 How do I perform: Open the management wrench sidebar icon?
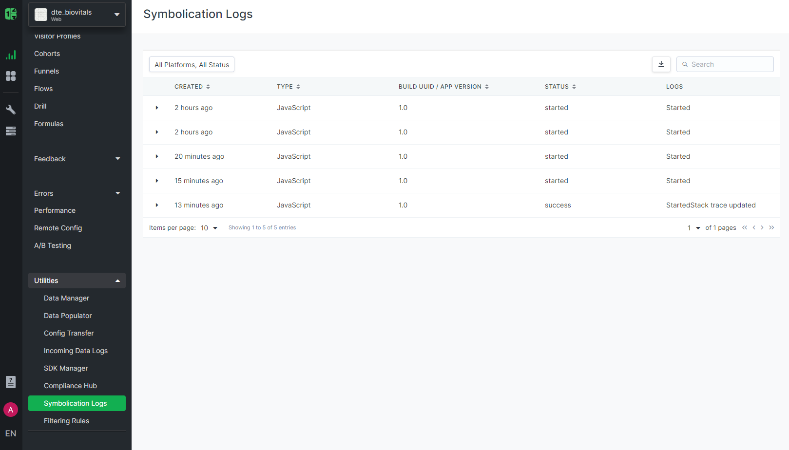[11, 110]
